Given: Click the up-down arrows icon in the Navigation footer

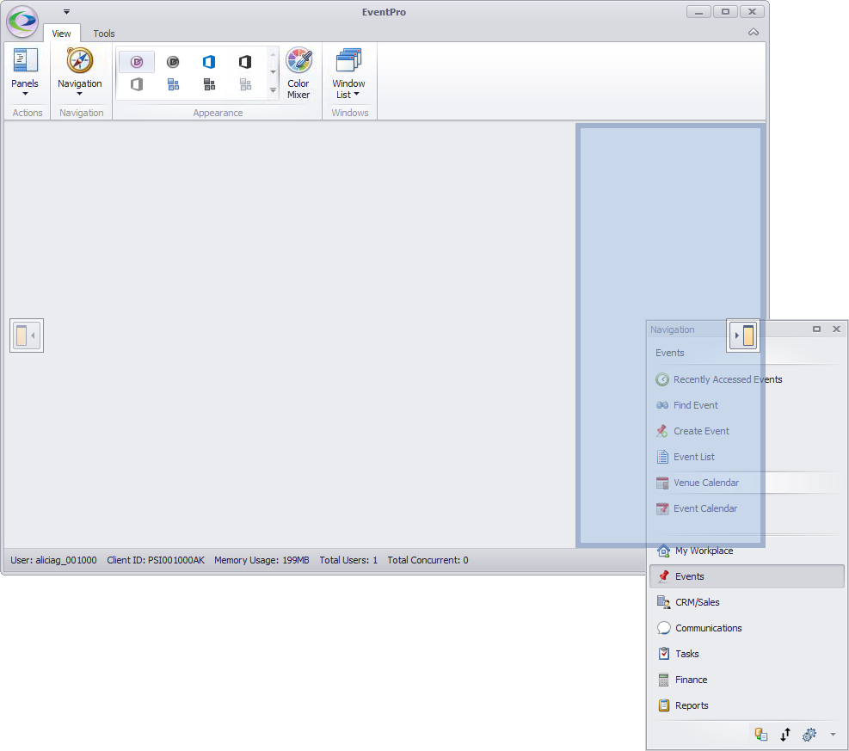Looking at the screenshot, I should (x=785, y=734).
